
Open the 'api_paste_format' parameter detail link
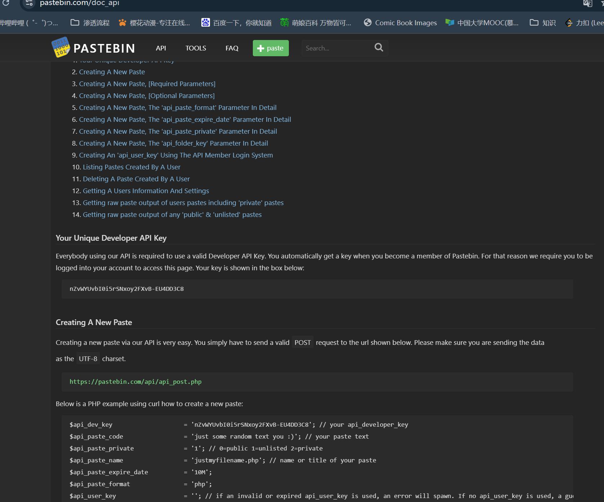coord(178,107)
